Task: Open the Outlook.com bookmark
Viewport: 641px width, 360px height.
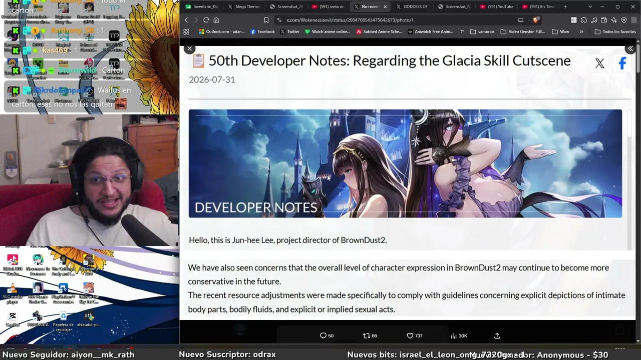Action: coord(221,31)
